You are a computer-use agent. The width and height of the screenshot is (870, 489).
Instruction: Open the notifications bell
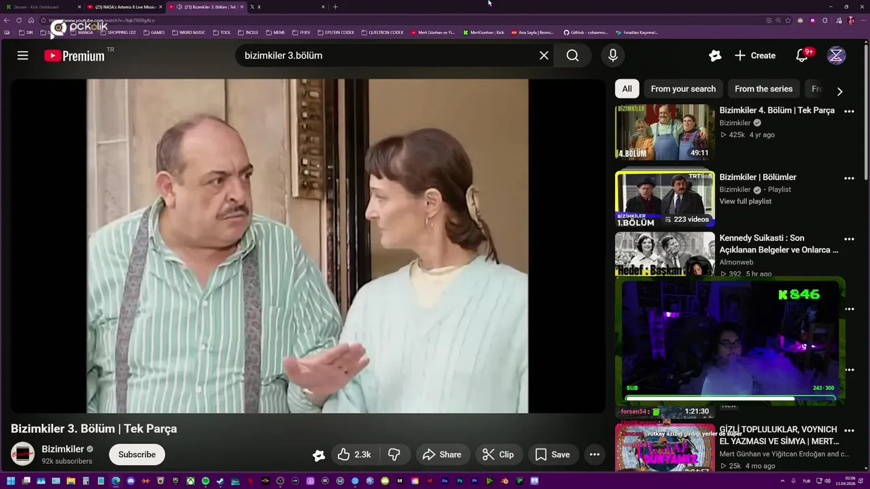pos(802,56)
